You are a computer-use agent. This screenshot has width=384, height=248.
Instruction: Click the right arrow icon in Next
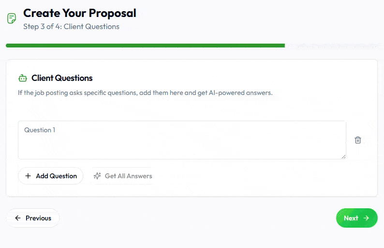pyautogui.click(x=366, y=218)
